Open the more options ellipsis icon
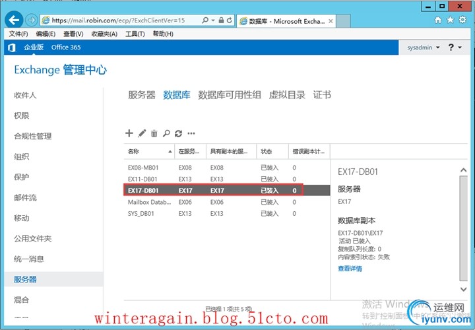475x330 pixels. (191, 133)
